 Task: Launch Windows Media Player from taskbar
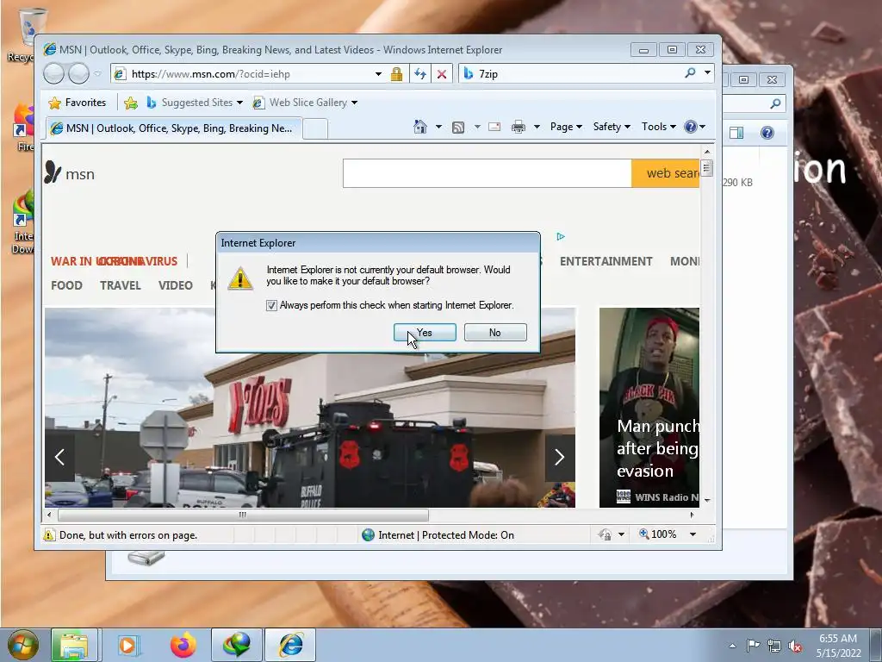click(128, 645)
